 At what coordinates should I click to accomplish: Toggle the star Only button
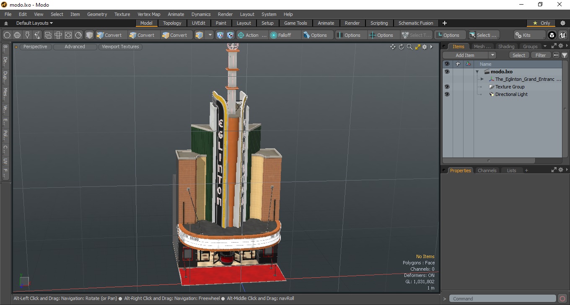[541, 23]
